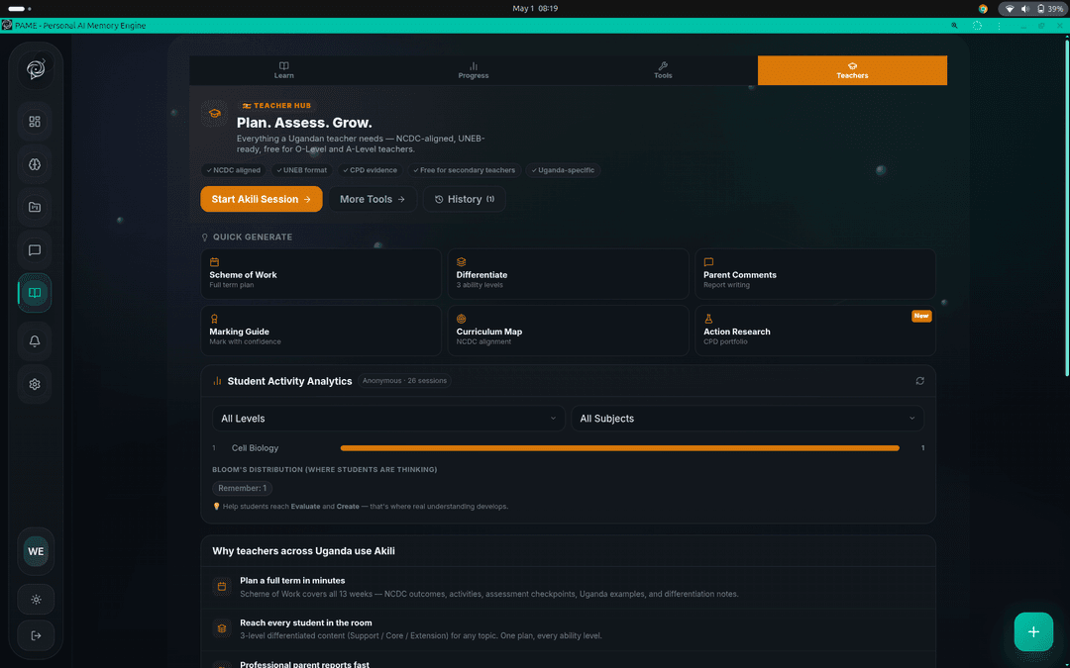The height and width of the screenshot is (668, 1070).
Task: Click the battery 39% indicator
Action: (1050, 9)
